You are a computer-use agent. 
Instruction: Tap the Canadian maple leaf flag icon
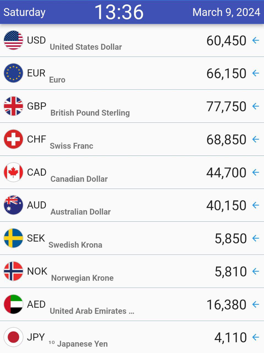[x=13, y=172]
